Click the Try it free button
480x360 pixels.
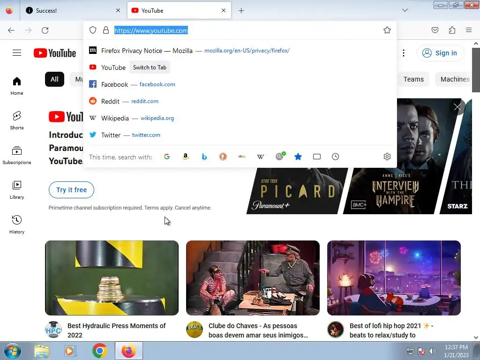coord(71,190)
